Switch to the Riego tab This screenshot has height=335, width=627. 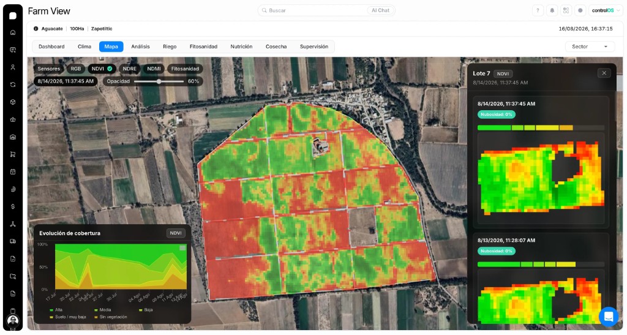170,47
